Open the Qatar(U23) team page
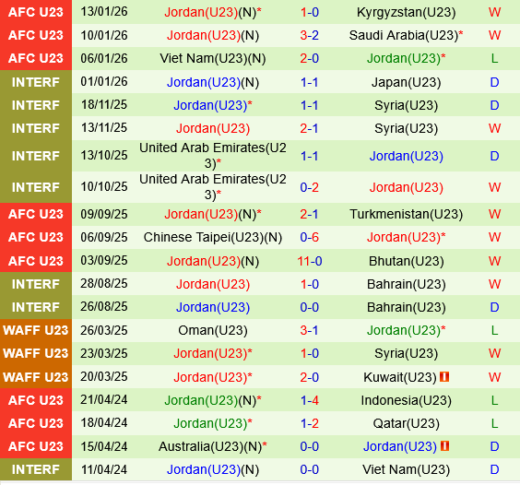The image size is (520, 485). click(x=406, y=423)
